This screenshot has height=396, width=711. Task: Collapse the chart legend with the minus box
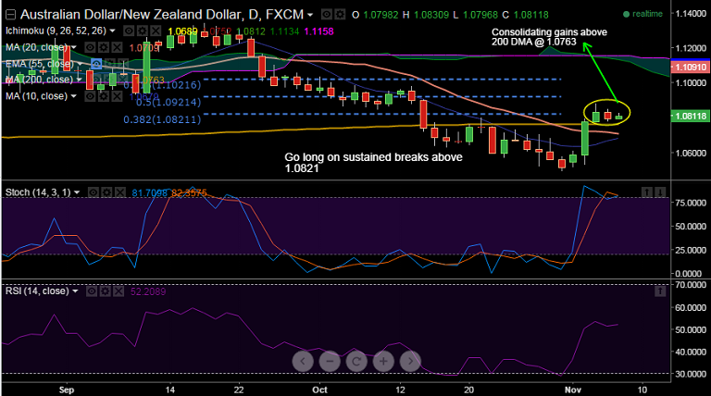coord(10,15)
